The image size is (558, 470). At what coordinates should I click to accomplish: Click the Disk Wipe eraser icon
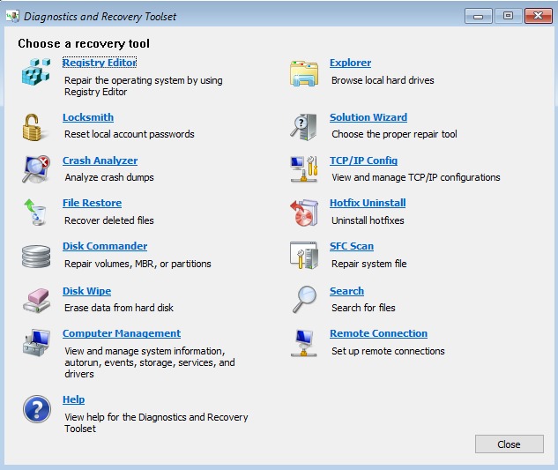(36, 301)
